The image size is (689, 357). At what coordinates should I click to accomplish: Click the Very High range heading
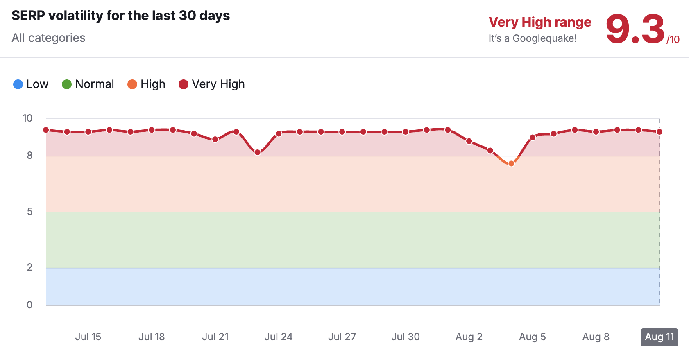tap(540, 22)
